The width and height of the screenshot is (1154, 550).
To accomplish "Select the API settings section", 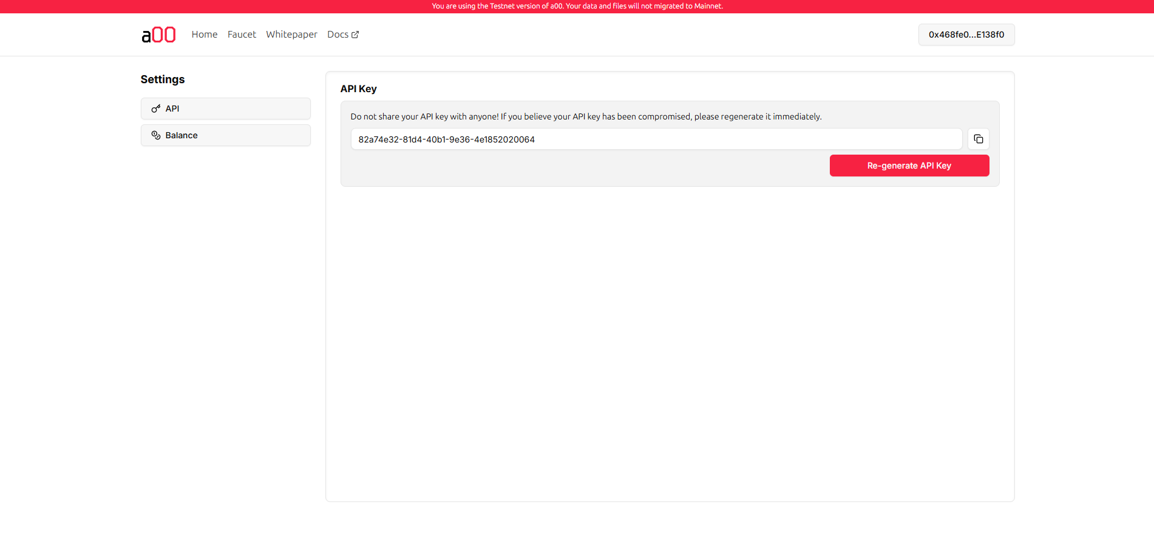I will [x=225, y=109].
